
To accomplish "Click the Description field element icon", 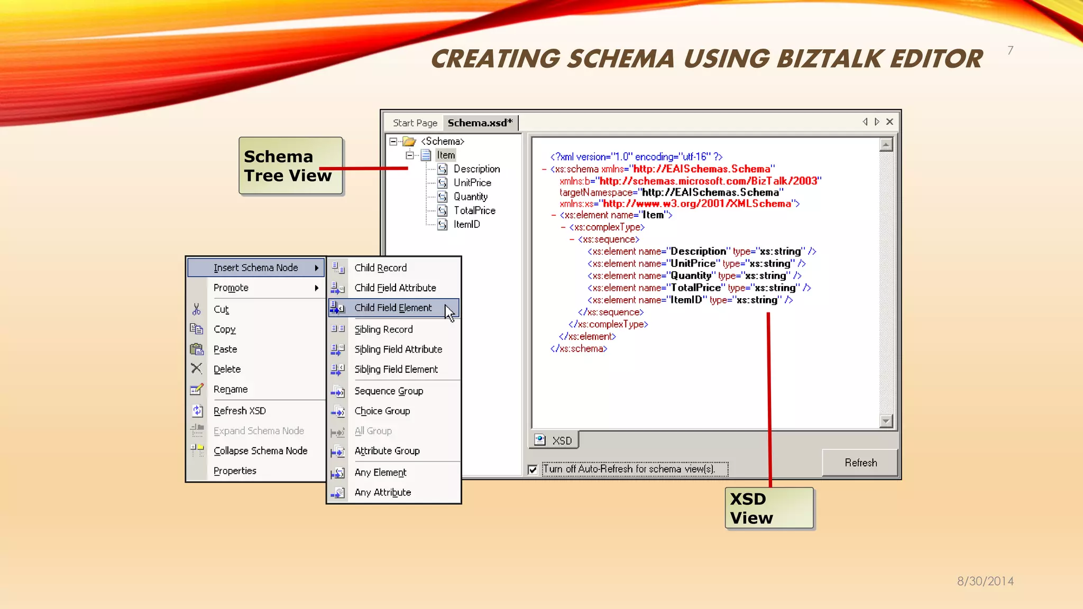I will tap(443, 169).
